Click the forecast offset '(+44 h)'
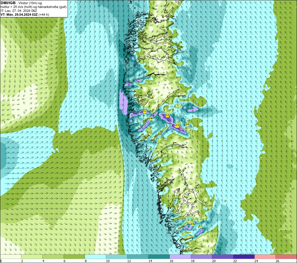 (44, 15)
